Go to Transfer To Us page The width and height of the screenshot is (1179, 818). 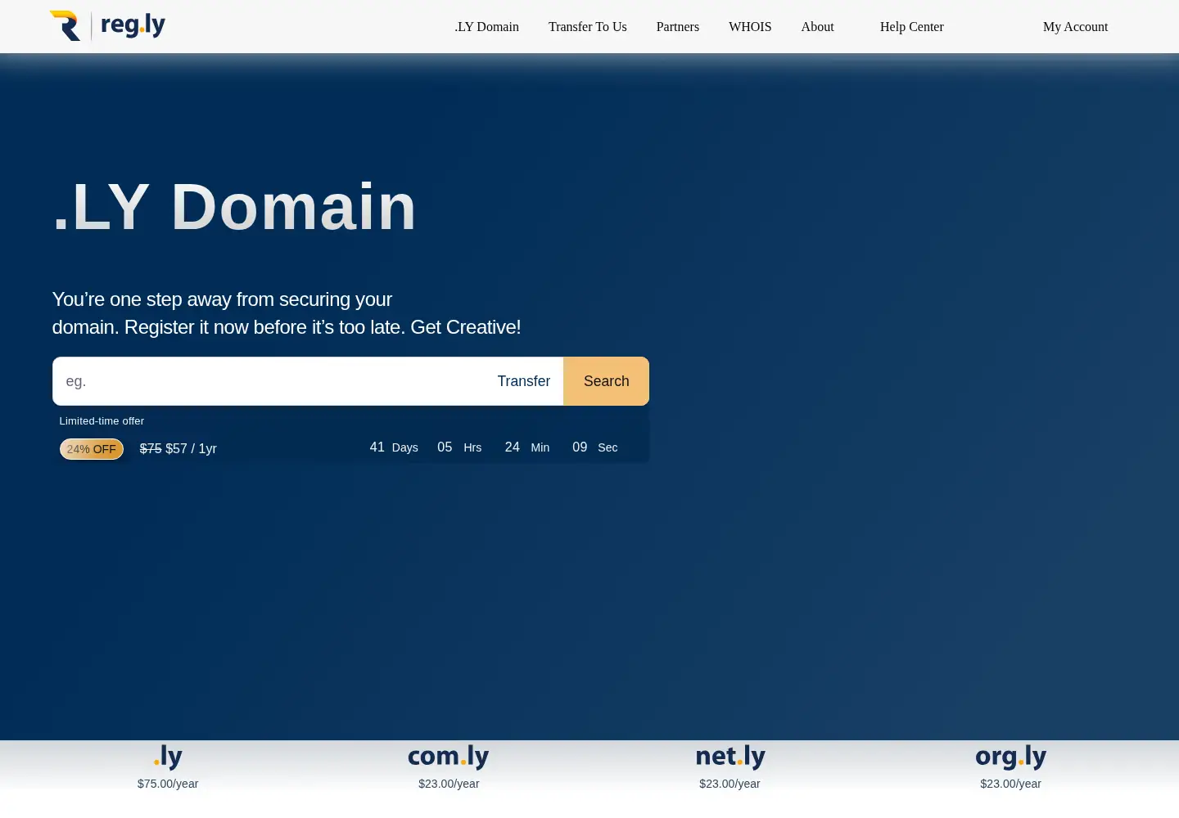(588, 27)
